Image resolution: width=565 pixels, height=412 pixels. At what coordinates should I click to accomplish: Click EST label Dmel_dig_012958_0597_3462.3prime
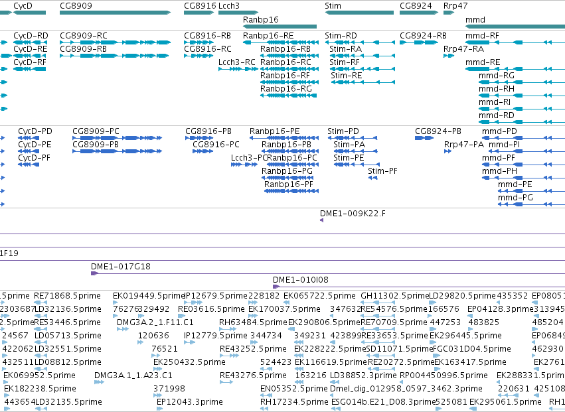click(x=406, y=389)
